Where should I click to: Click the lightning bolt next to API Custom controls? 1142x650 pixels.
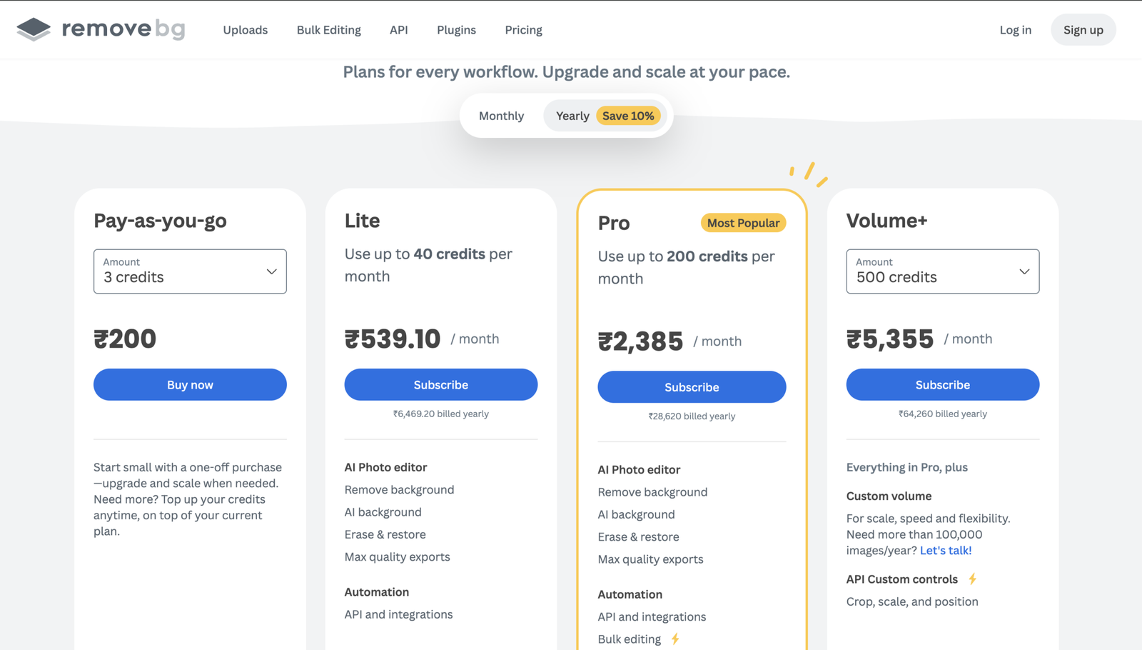click(972, 579)
